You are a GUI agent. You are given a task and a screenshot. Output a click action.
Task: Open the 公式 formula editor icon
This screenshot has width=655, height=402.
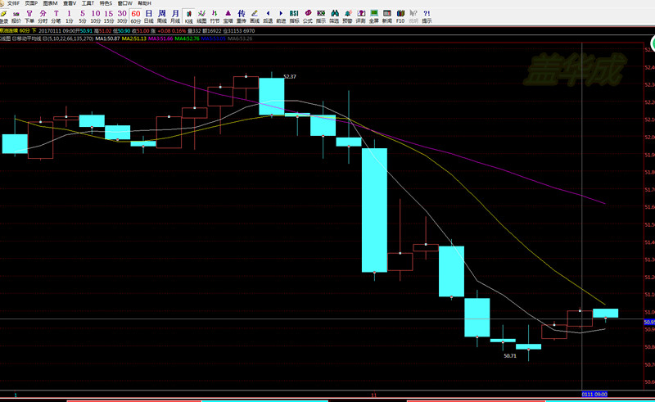(308, 16)
